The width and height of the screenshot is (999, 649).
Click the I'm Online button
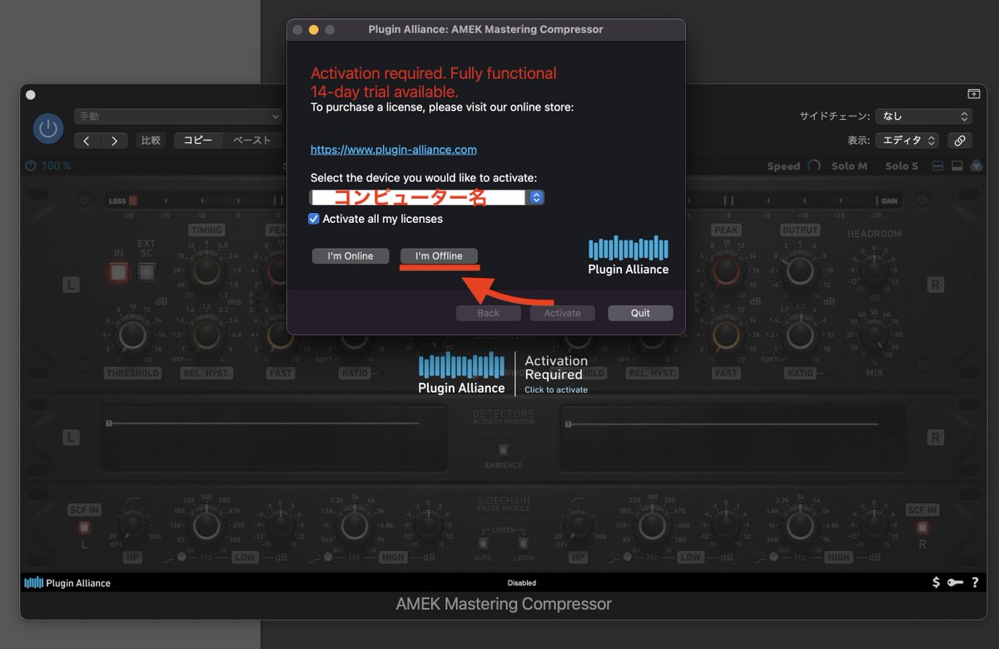pyautogui.click(x=350, y=255)
